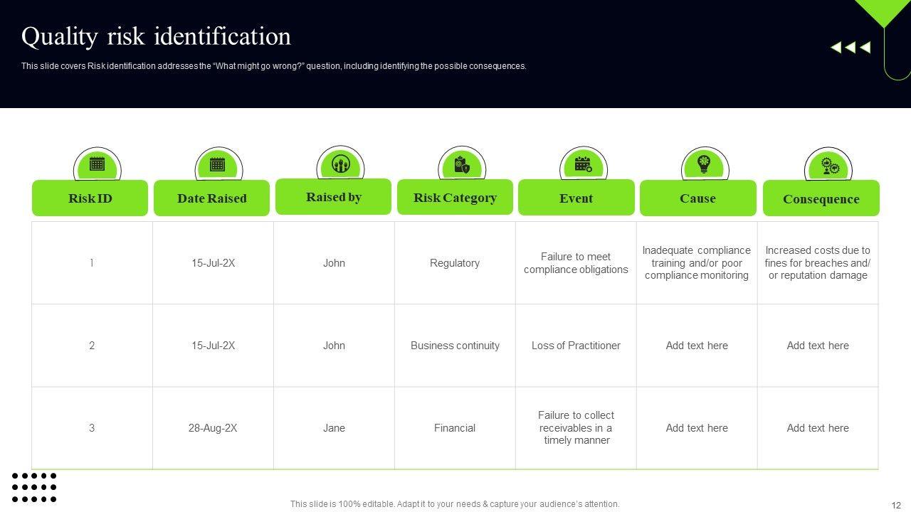Click the Quality risk identification title
Screen dimensions: 911x512
(x=156, y=36)
